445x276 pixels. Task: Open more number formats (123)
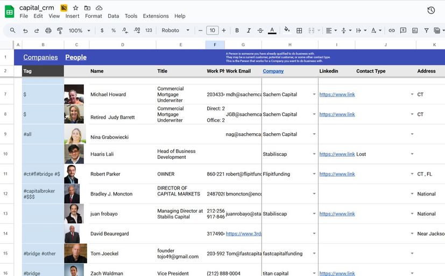pyautogui.click(x=149, y=31)
